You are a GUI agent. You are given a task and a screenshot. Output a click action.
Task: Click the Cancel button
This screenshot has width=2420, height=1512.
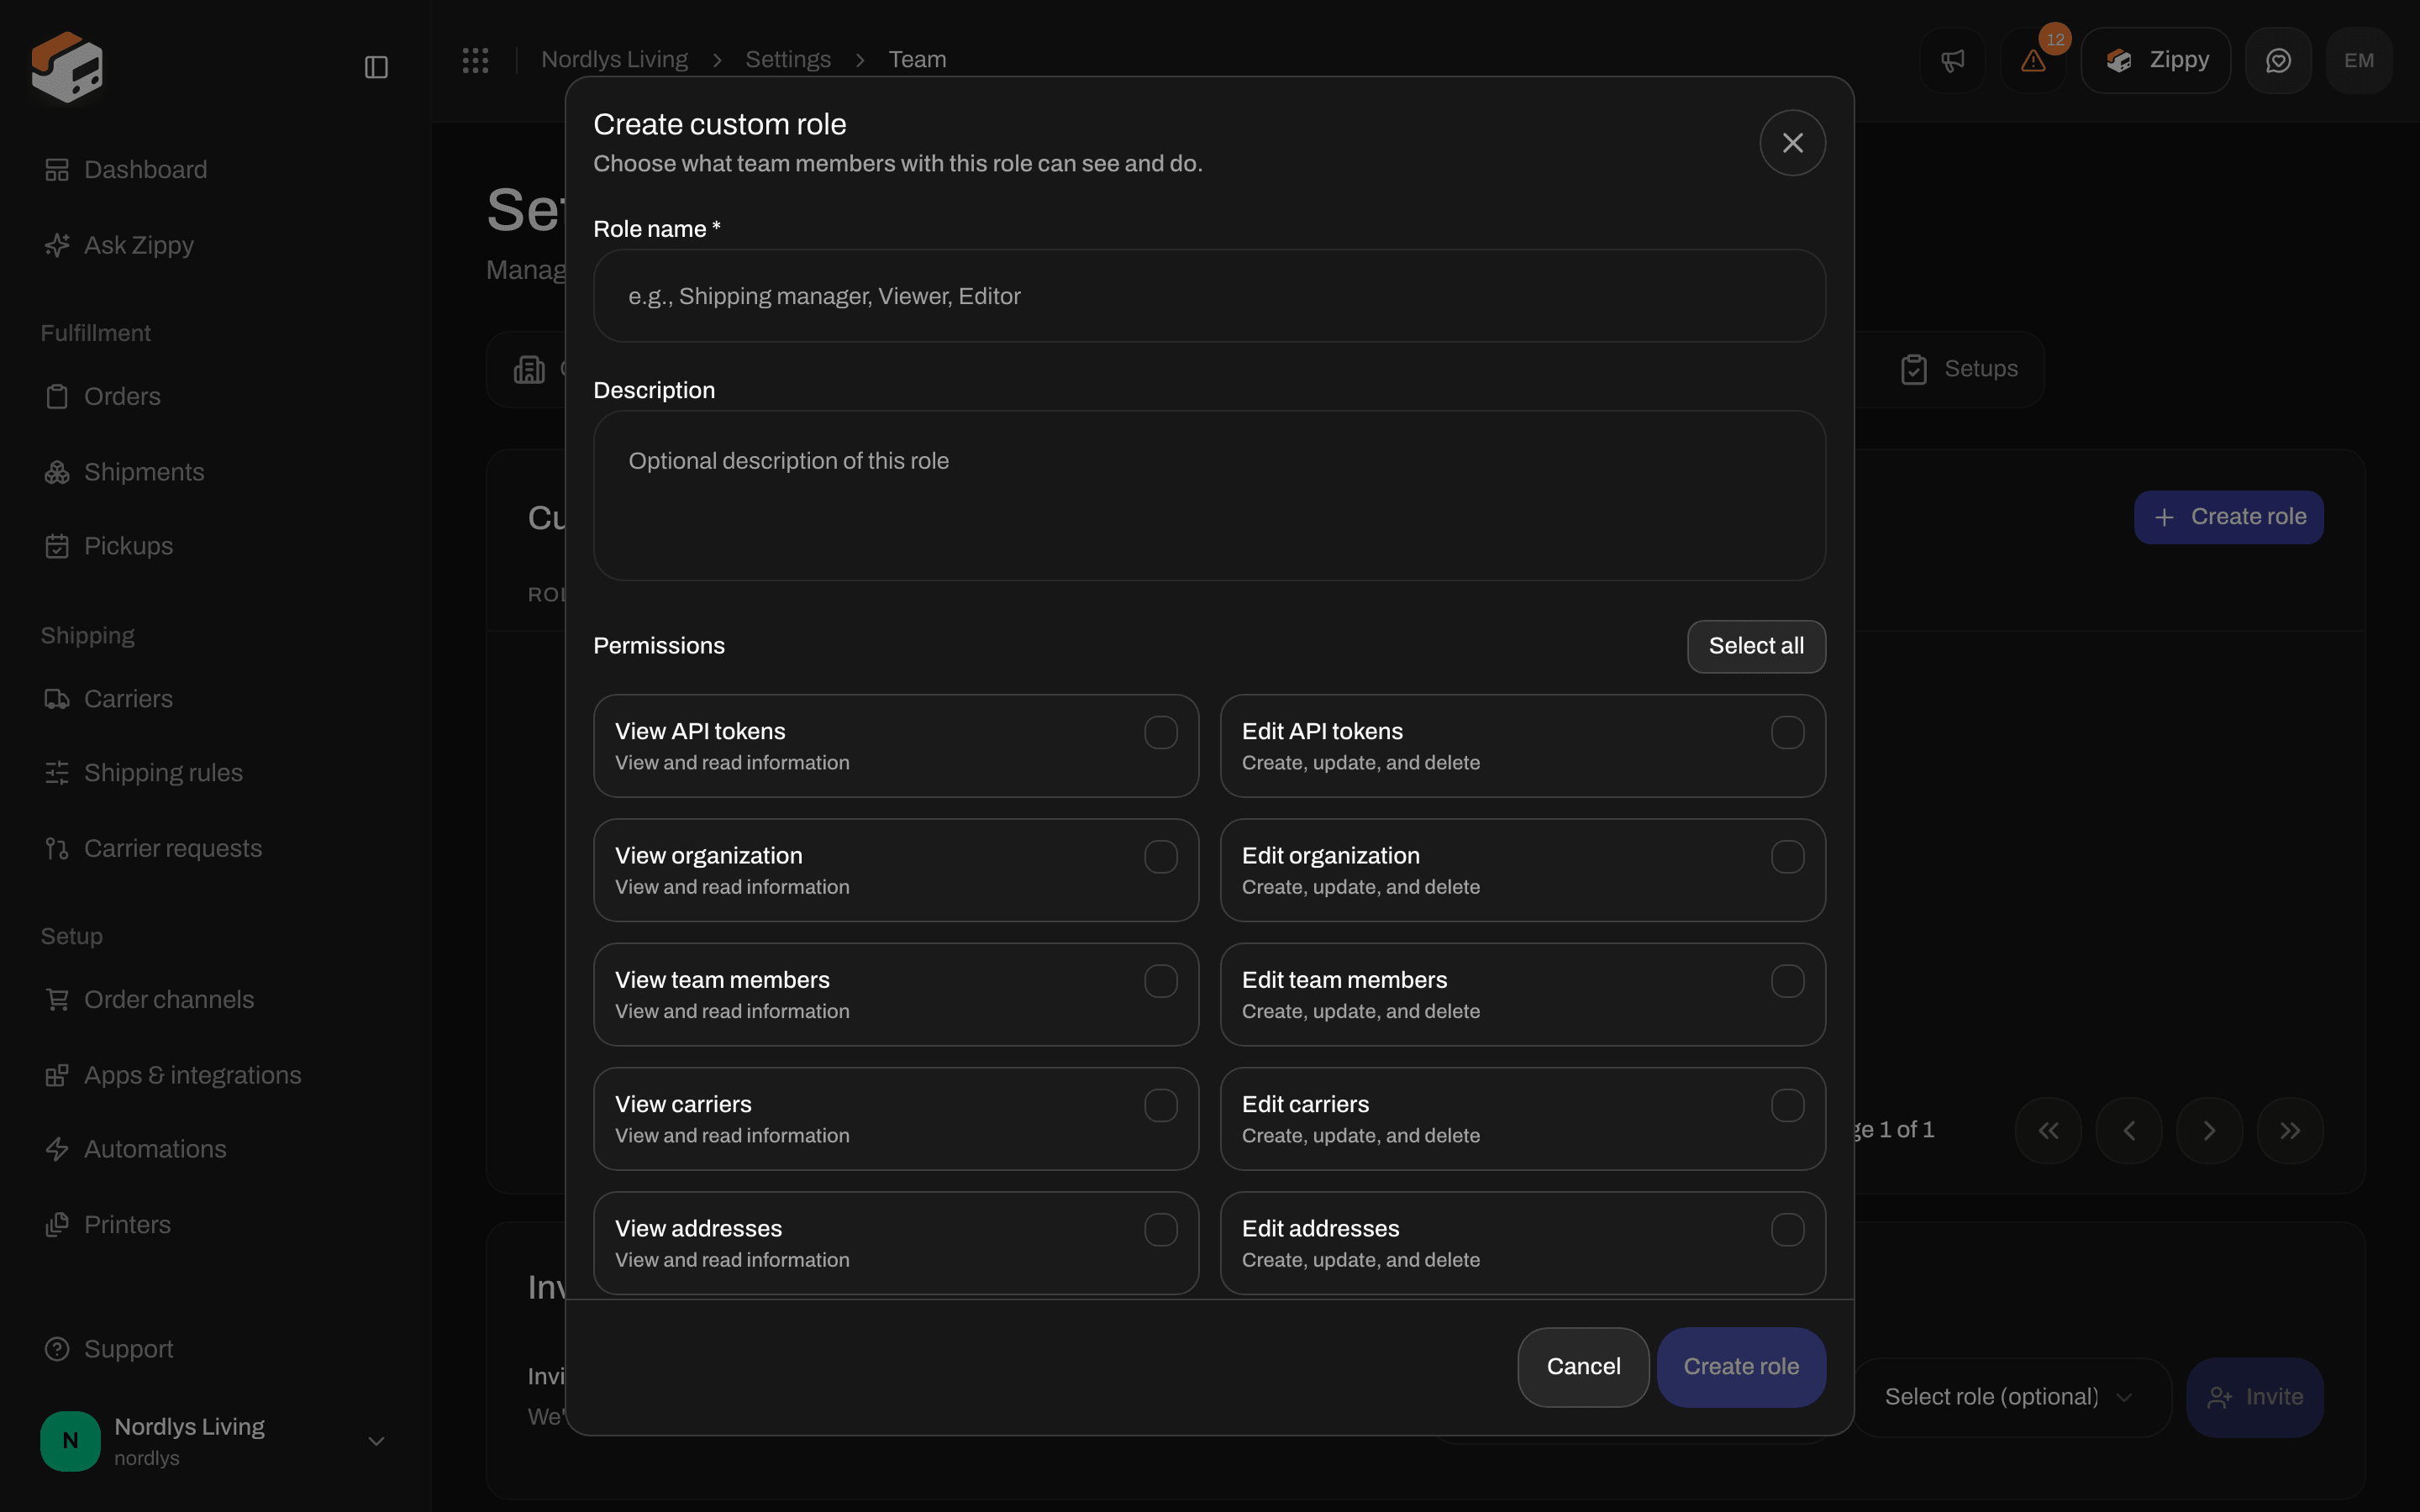(1583, 1367)
